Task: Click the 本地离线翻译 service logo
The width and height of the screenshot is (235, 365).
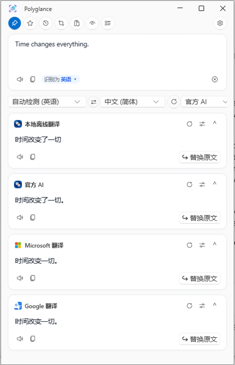Action: (18, 124)
